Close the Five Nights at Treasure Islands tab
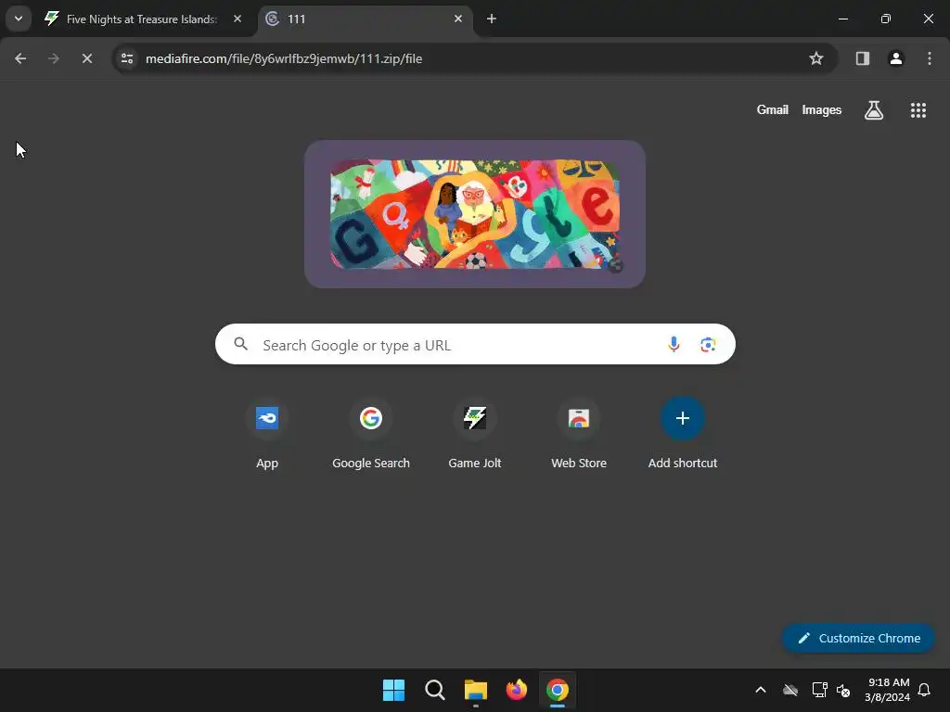 tap(237, 19)
